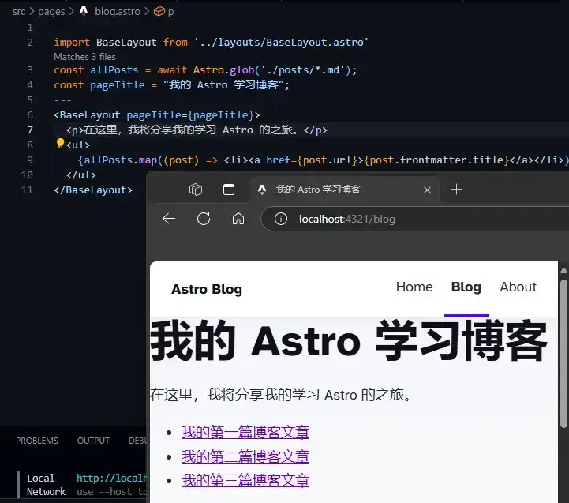Screen dimensions: 569x503
Task: Open 我的第一篇博客文章 link
Action: pyautogui.click(x=245, y=432)
